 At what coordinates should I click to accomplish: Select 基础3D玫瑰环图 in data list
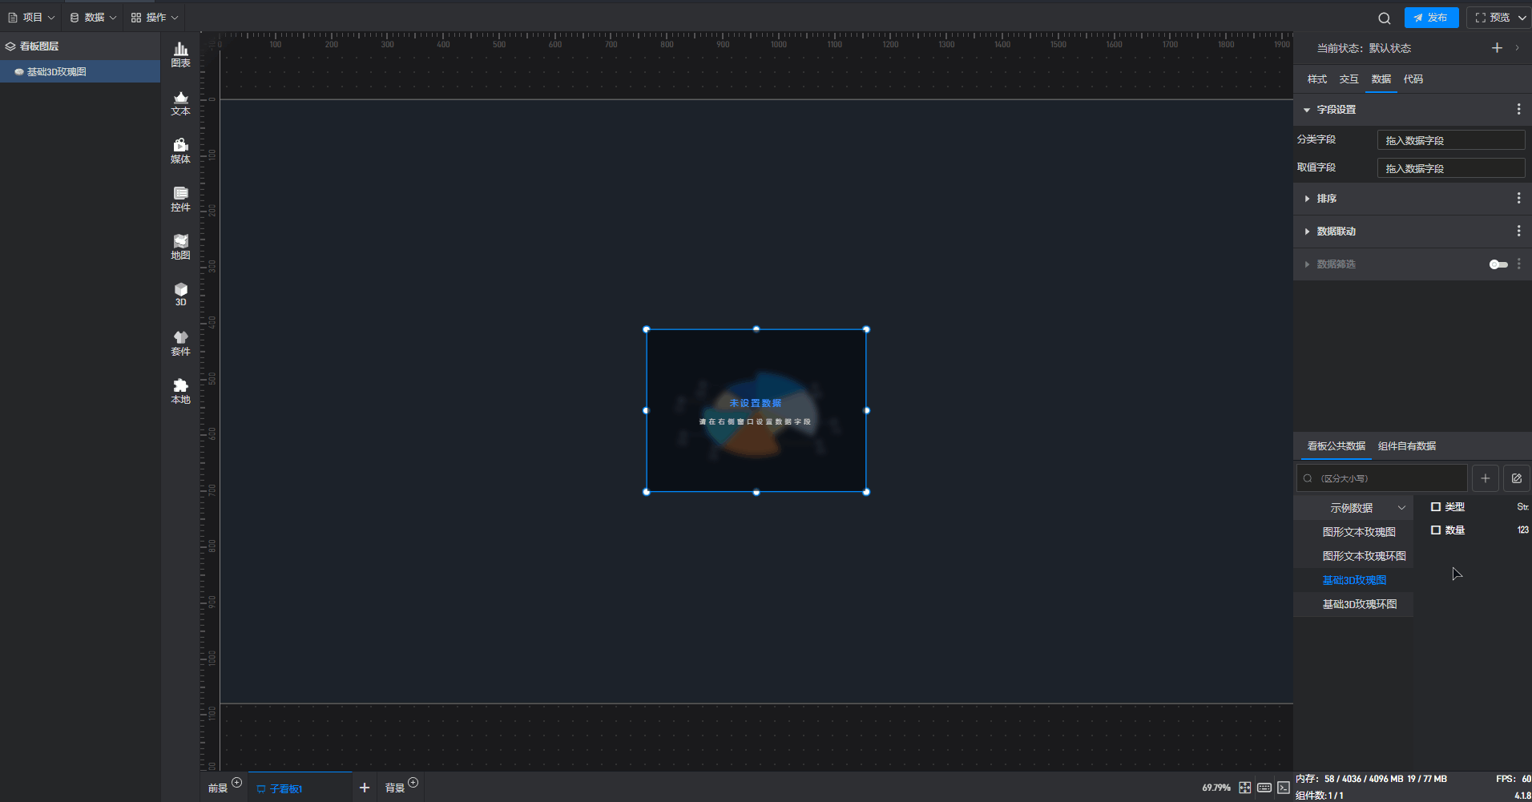pyautogui.click(x=1359, y=604)
